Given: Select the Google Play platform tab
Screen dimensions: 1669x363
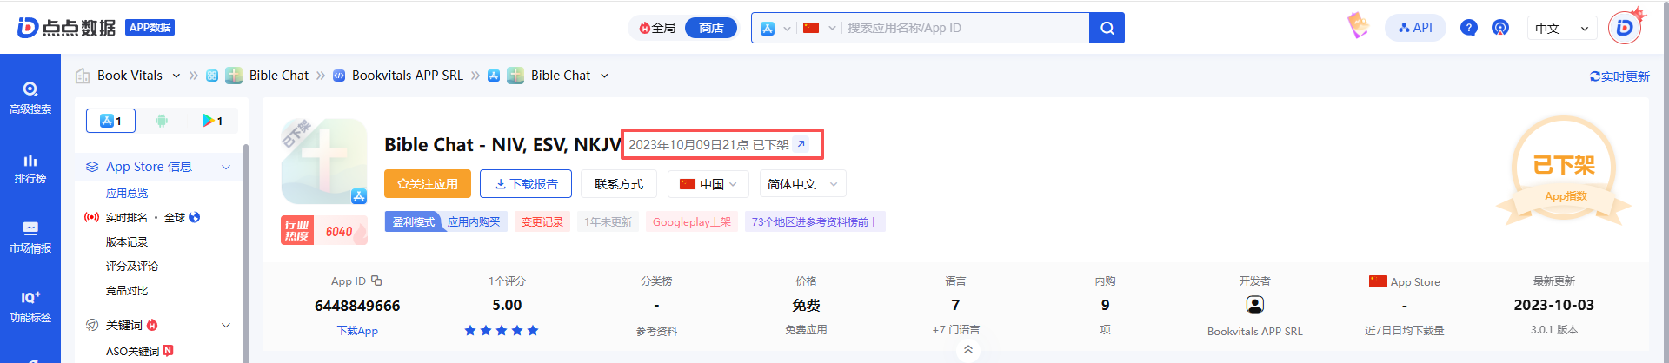Looking at the screenshot, I should pyautogui.click(x=212, y=121).
